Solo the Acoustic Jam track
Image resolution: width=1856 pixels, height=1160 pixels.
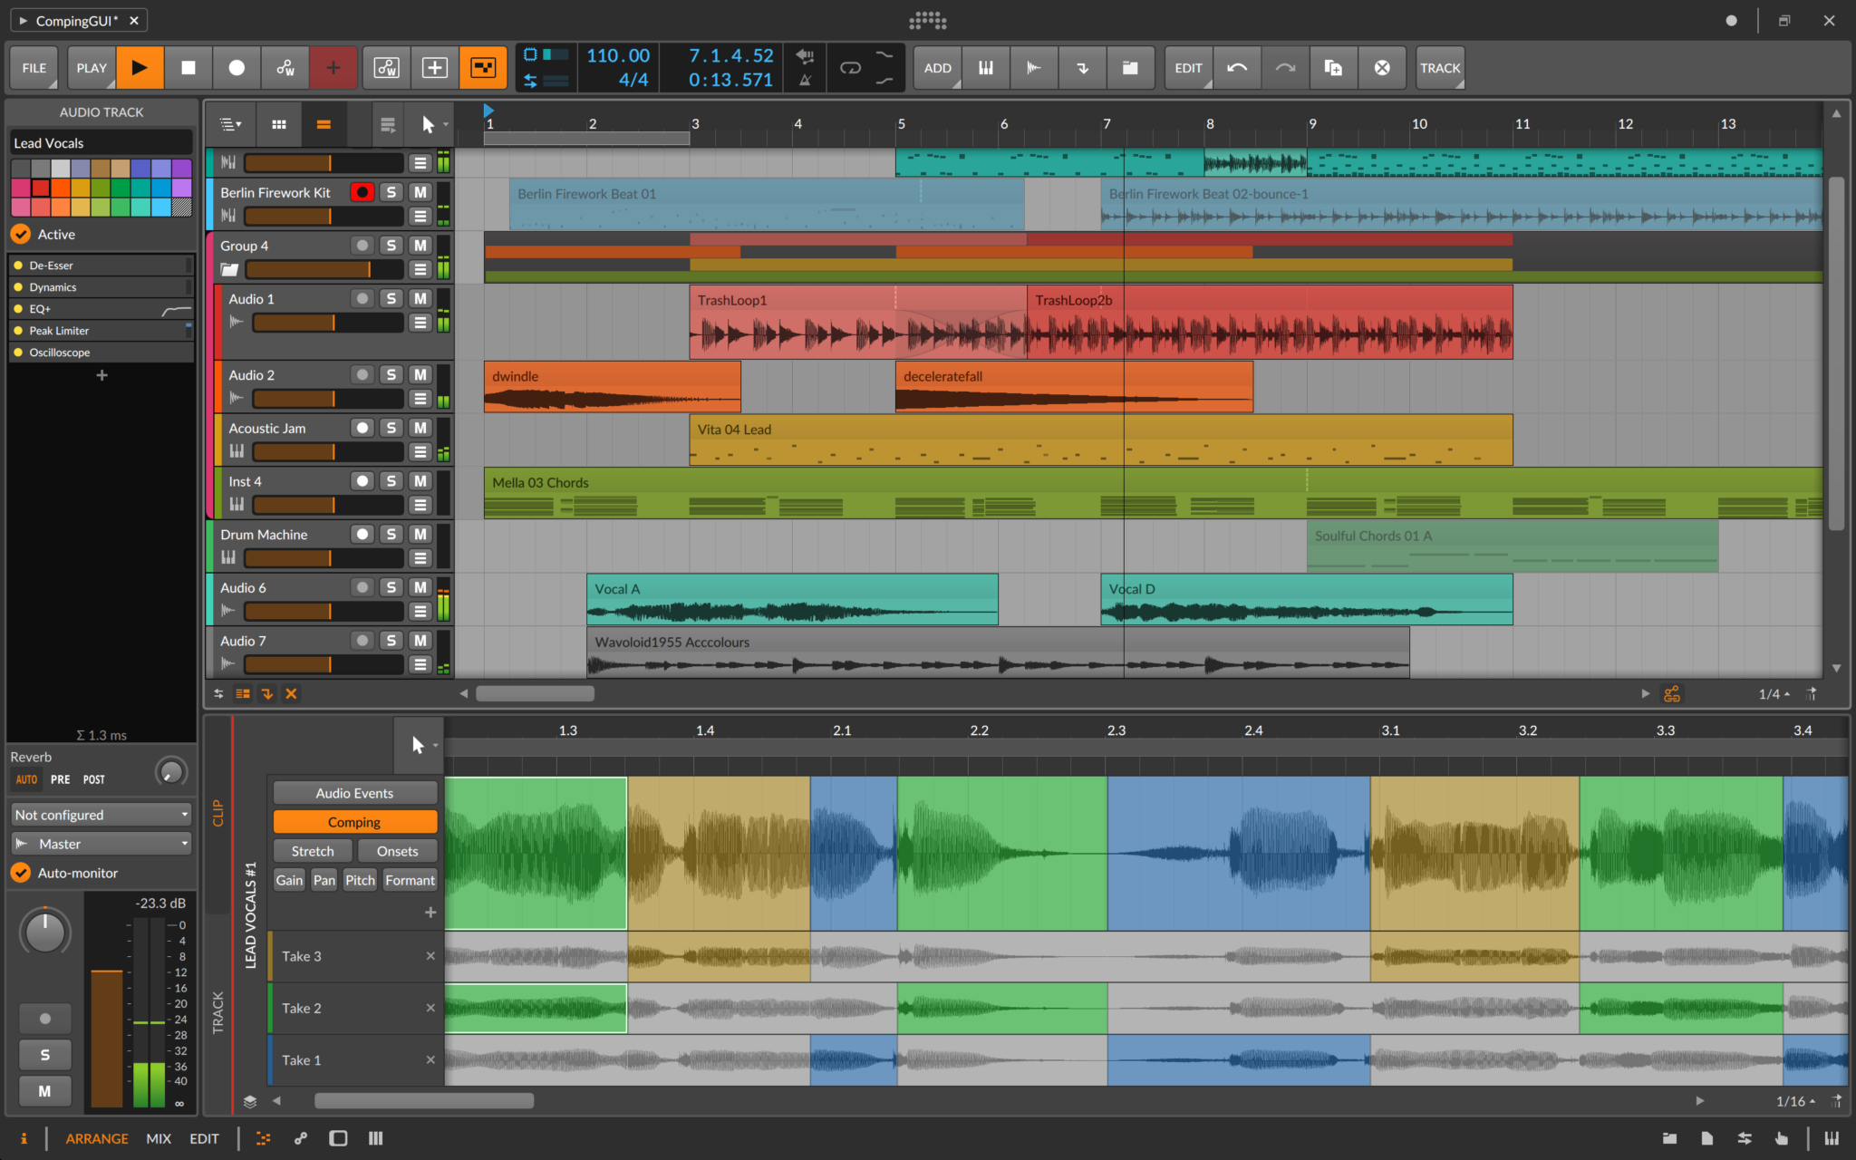pyautogui.click(x=391, y=427)
